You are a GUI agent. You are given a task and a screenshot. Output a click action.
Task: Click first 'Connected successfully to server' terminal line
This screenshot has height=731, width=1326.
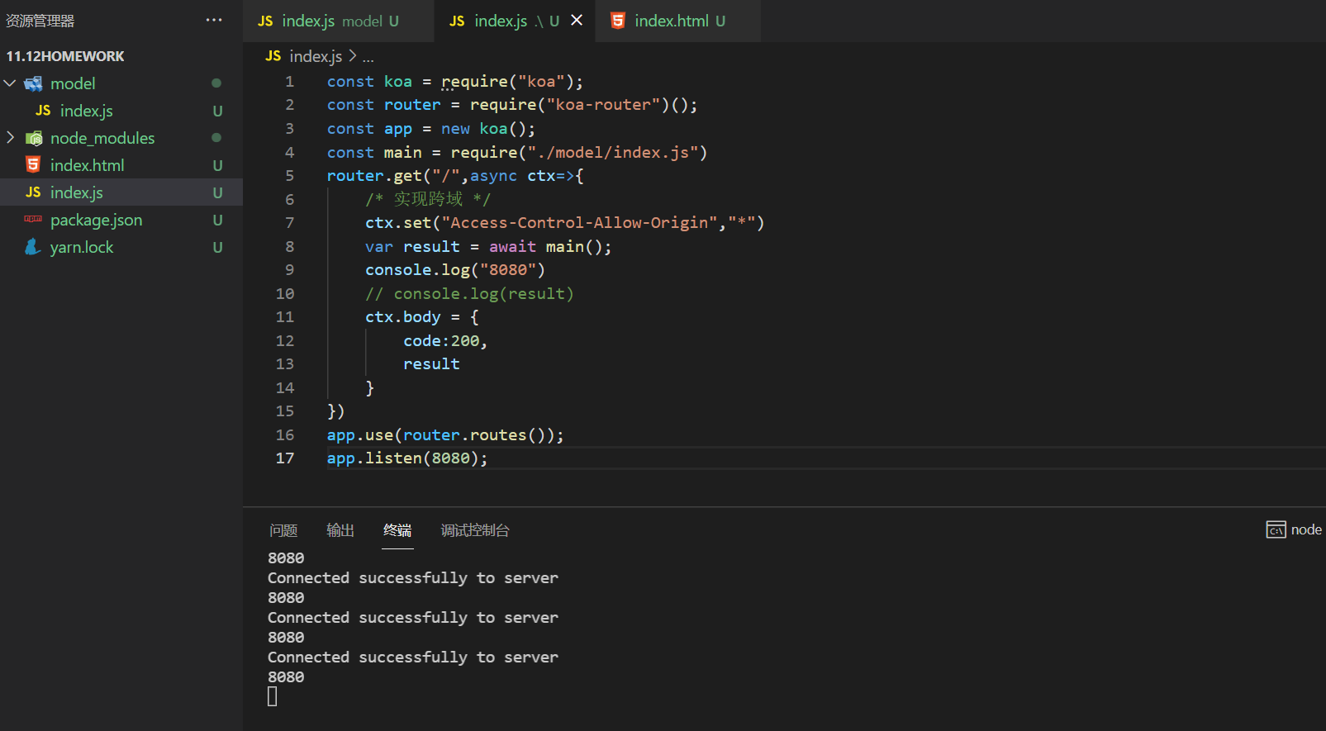point(413,578)
